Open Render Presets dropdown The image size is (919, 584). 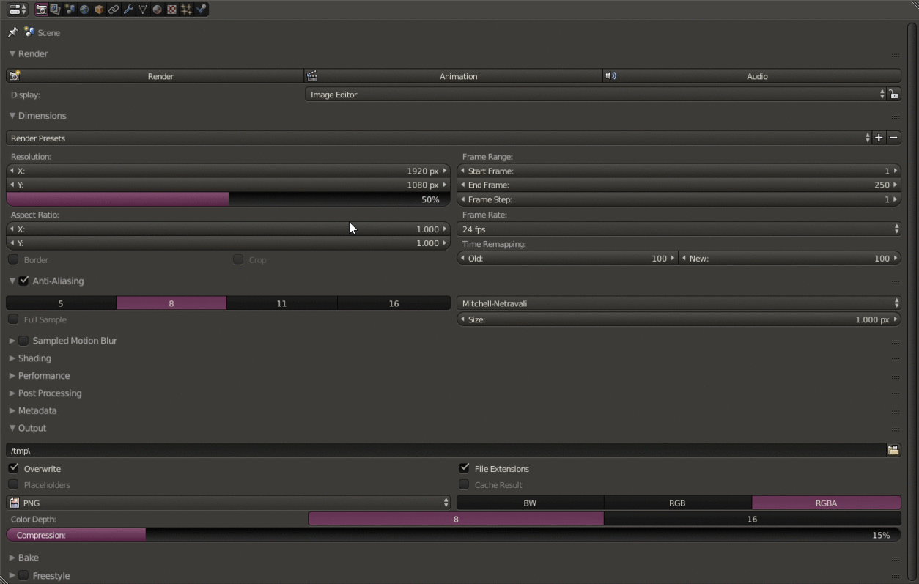click(x=439, y=138)
